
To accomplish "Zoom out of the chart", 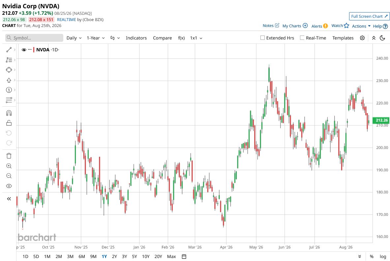I will pyautogui.click(x=9, y=176).
